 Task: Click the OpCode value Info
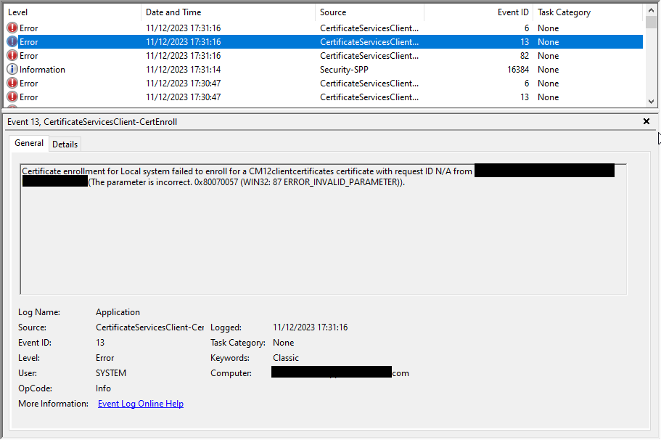coord(103,388)
